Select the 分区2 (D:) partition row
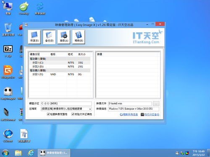Screen dimensions: 210x157 point(60,67)
